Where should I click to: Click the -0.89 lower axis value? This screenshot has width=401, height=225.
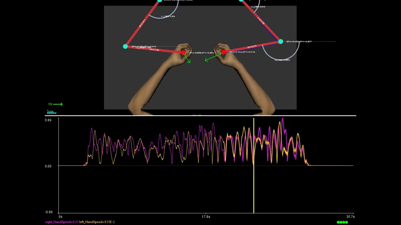coord(49,212)
